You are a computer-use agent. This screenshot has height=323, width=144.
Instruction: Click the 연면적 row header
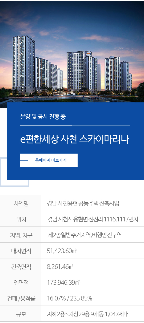(x=21, y=282)
